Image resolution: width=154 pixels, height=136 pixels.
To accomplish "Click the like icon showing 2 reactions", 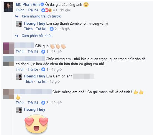I will click(52, 29).
